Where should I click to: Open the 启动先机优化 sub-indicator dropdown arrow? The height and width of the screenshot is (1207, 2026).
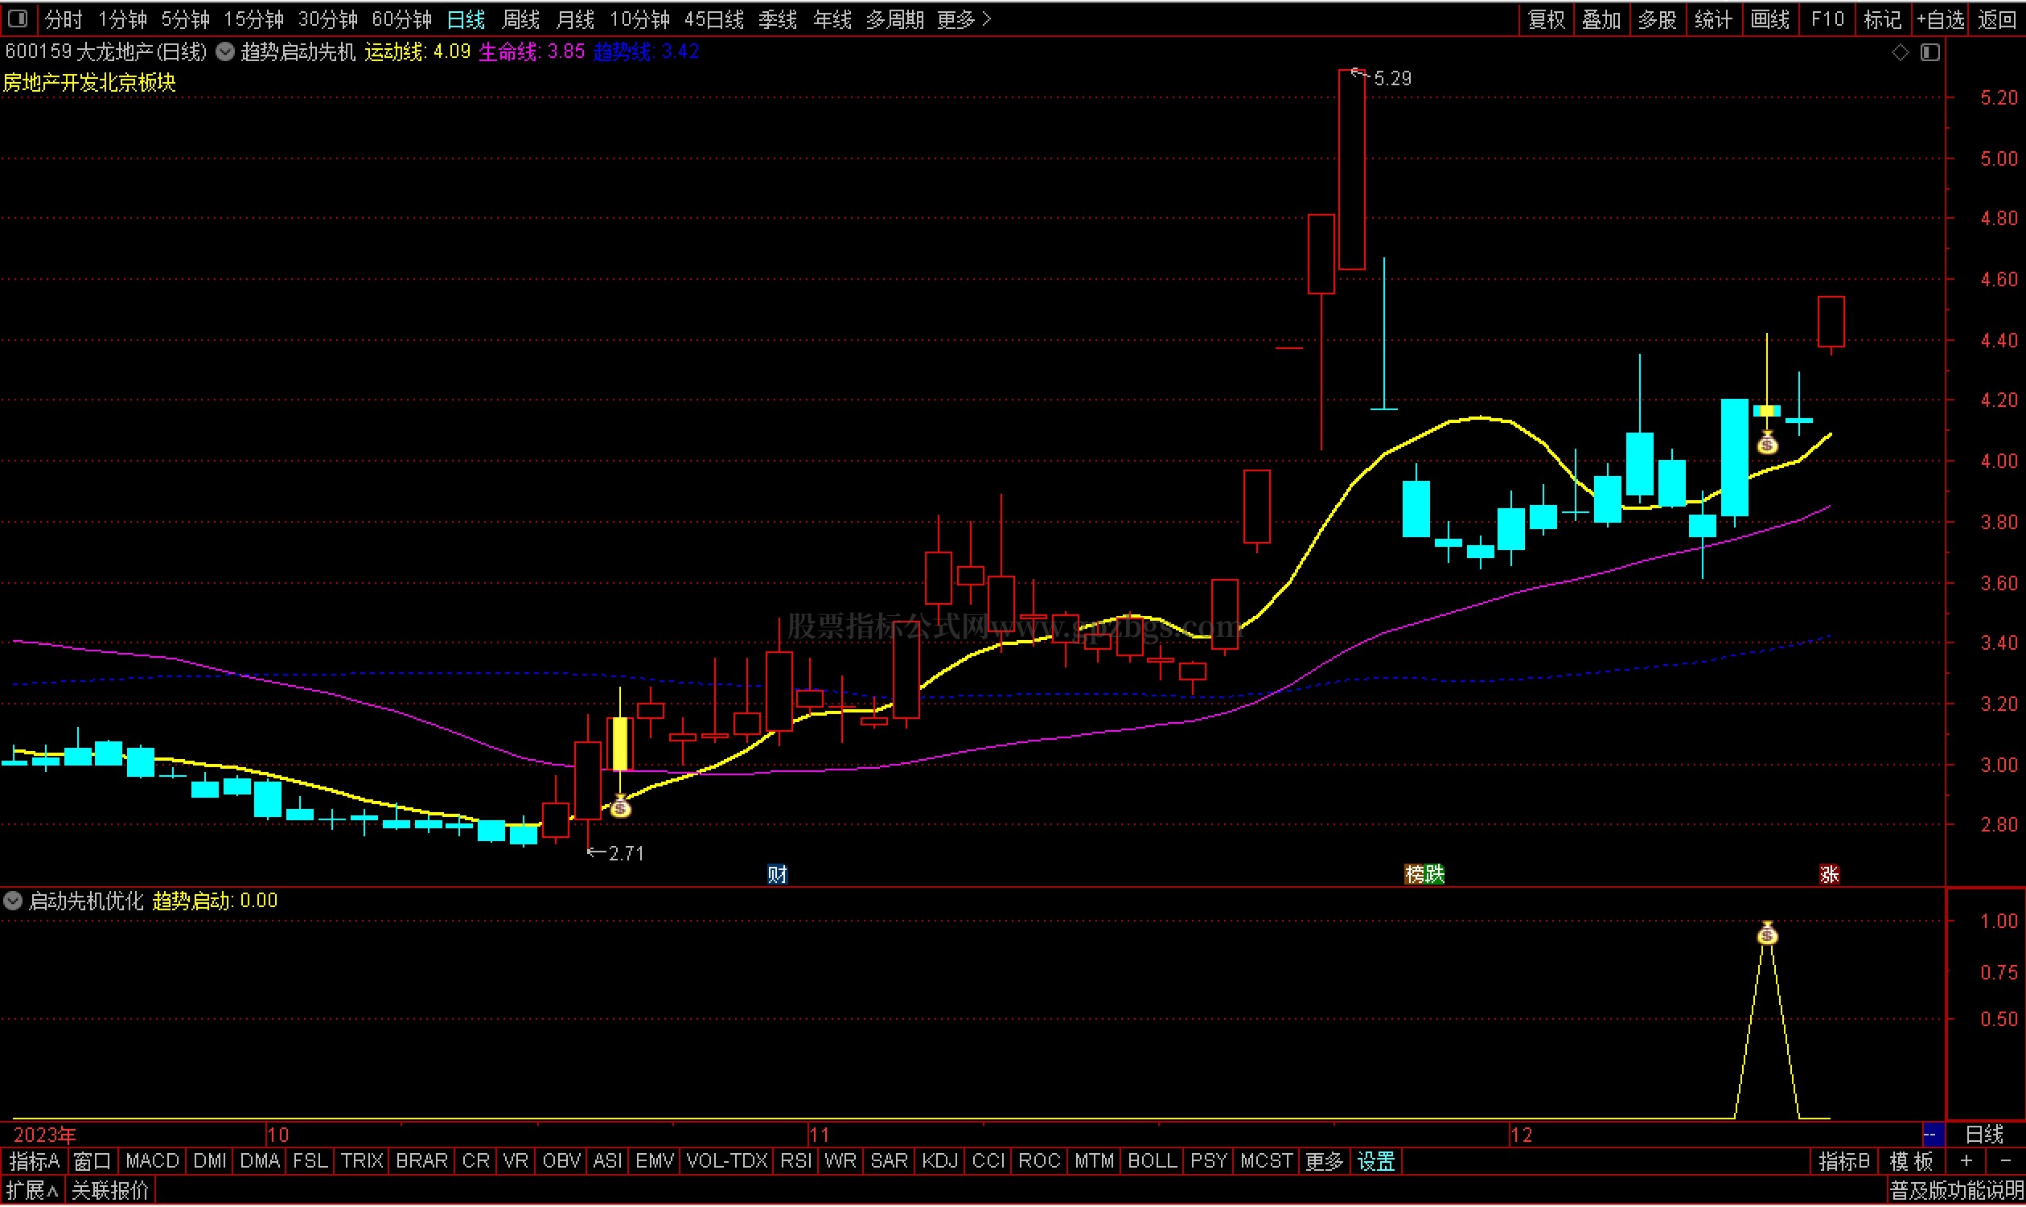(13, 901)
